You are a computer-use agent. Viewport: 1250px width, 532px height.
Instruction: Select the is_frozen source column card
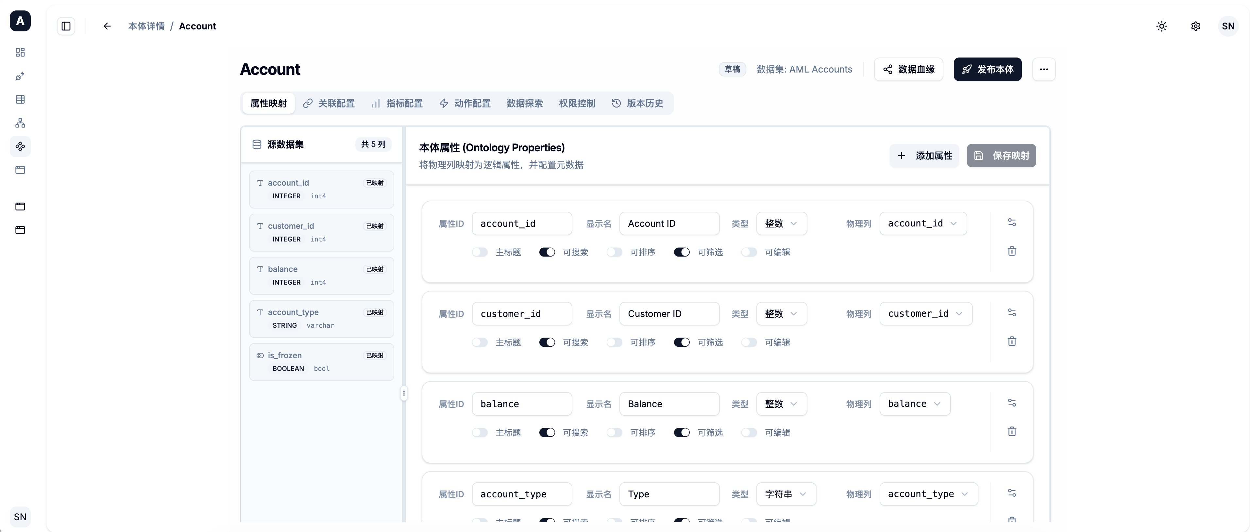(321, 362)
